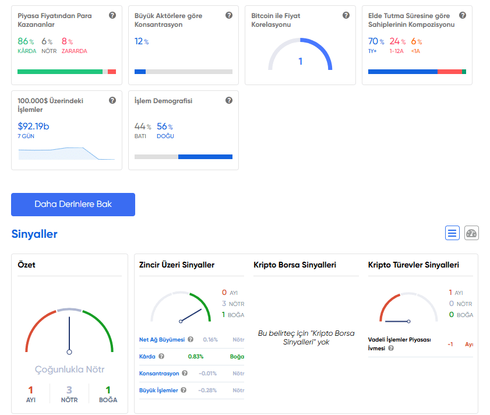Viewport: 490px width, 415px height.
Task: Open help icon for Bitcoin ile Fiyat Korelasyonu
Action: pyautogui.click(x=346, y=15)
